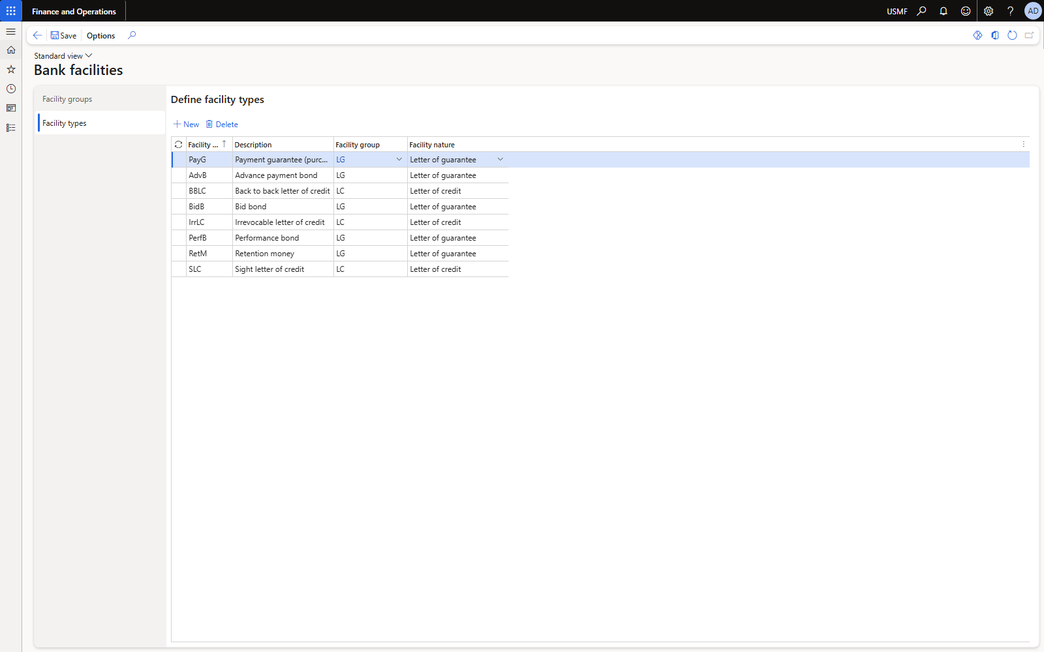
Task: Open Recent clock icon in sidebar
Action: (11, 89)
